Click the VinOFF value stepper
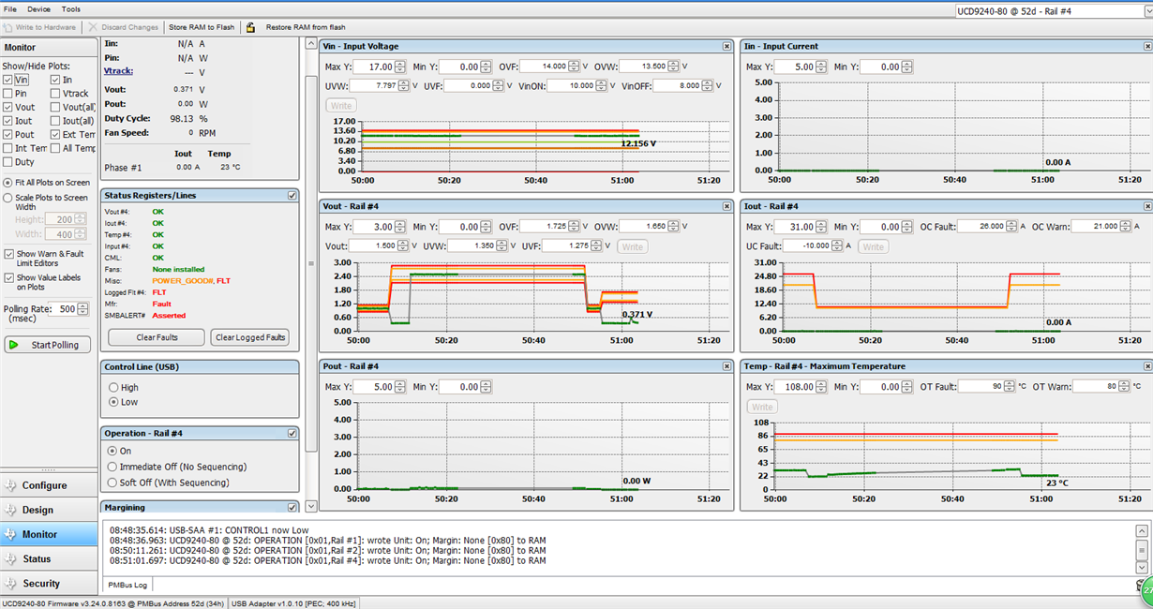The height and width of the screenshot is (609, 1153). click(x=709, y=85)
